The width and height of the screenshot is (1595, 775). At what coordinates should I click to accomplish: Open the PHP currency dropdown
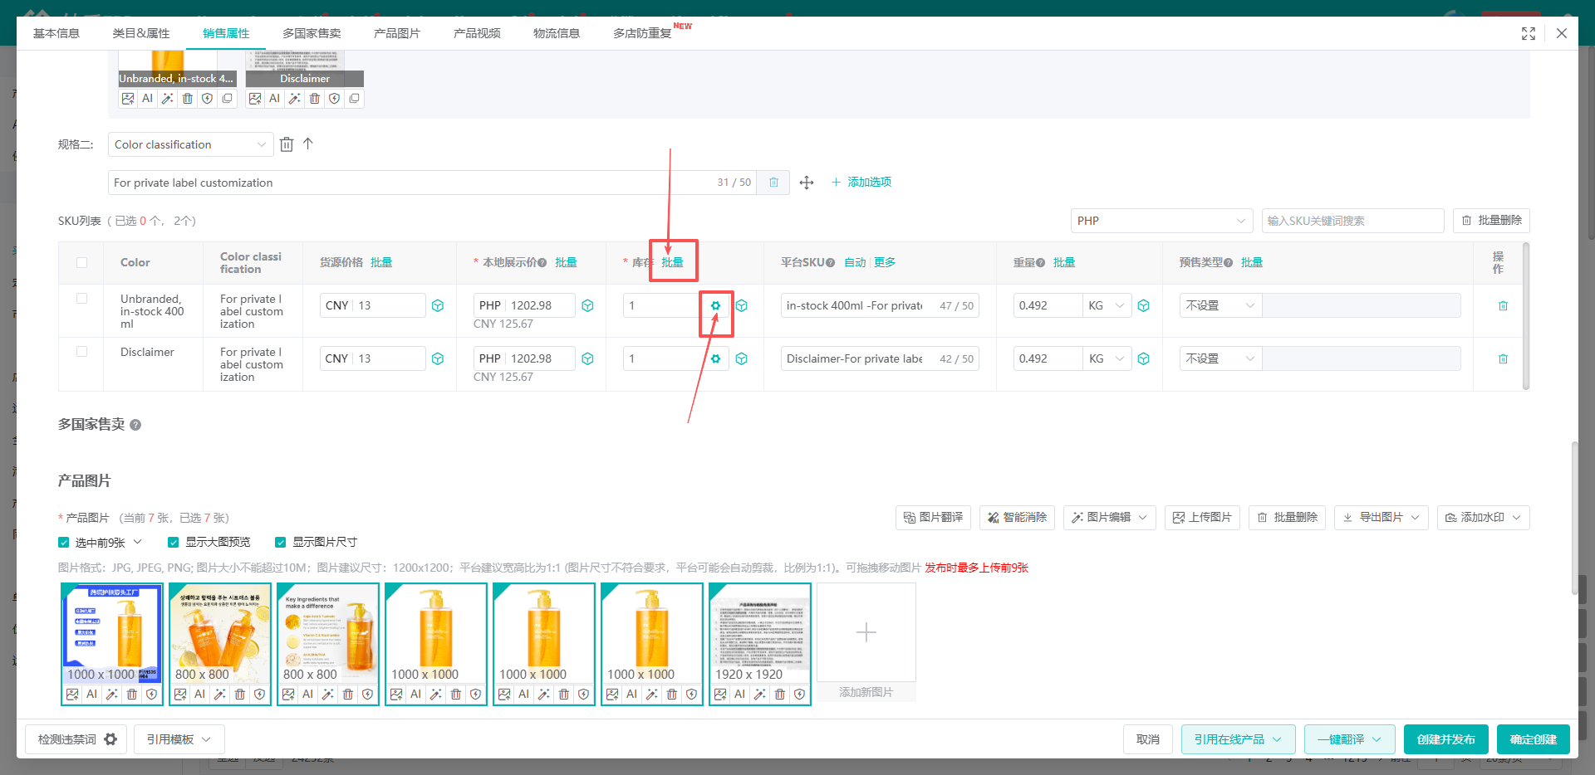1161,221
